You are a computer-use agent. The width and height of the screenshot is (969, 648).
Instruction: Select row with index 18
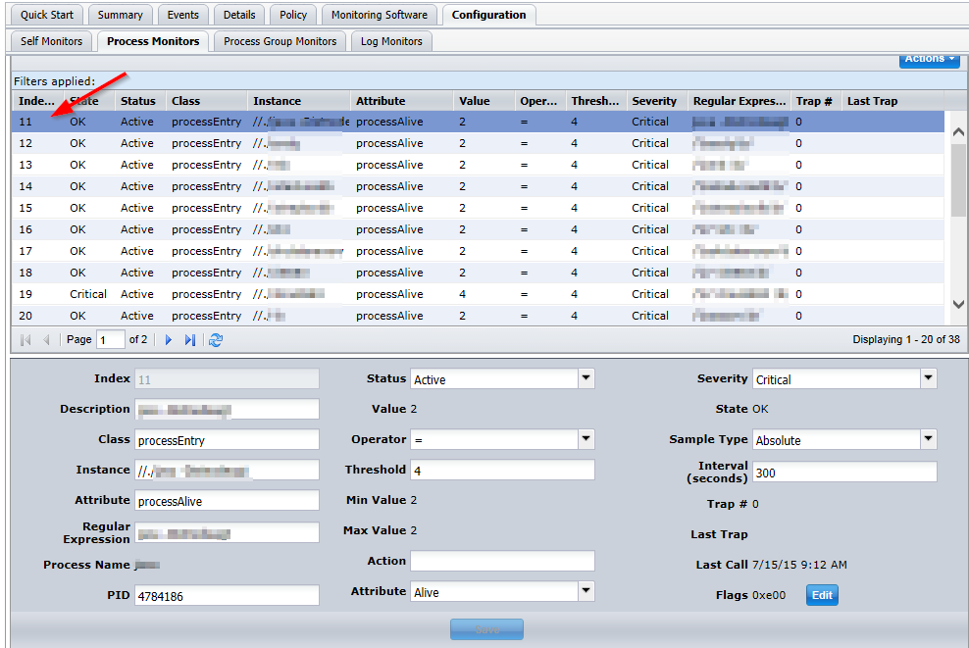pyautogui.click(x=478, y=273)
